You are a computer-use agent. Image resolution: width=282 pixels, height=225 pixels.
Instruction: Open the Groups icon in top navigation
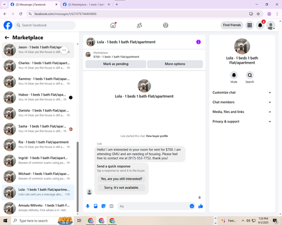tap(166, 25)
